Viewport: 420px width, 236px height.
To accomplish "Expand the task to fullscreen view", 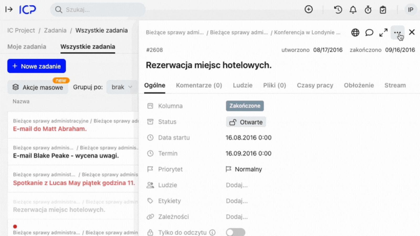I will pos(383,33).
